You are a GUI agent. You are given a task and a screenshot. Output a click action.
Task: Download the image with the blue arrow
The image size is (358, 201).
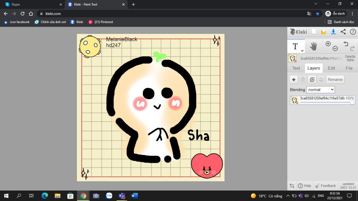(333, 32)
